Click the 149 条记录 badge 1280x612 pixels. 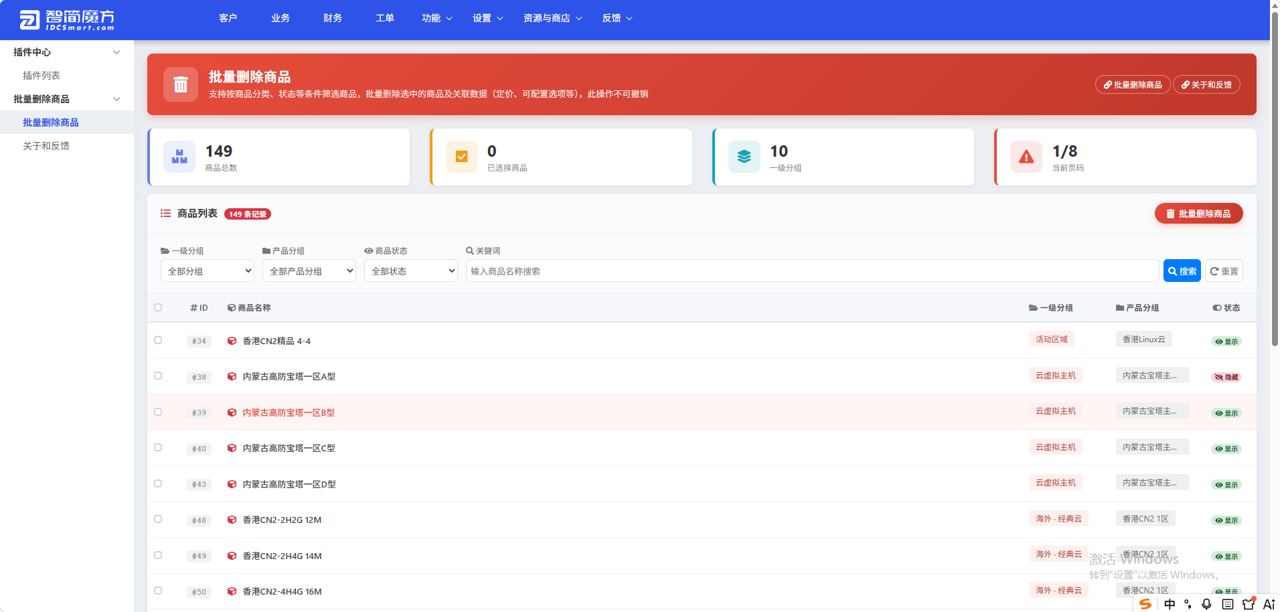[248, 214]
